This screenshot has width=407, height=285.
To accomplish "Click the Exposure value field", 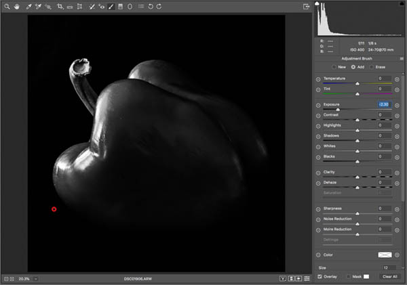I will click(385, 105).
